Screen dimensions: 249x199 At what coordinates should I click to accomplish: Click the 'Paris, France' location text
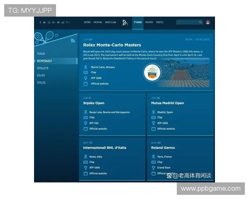(x=164, y=157)
